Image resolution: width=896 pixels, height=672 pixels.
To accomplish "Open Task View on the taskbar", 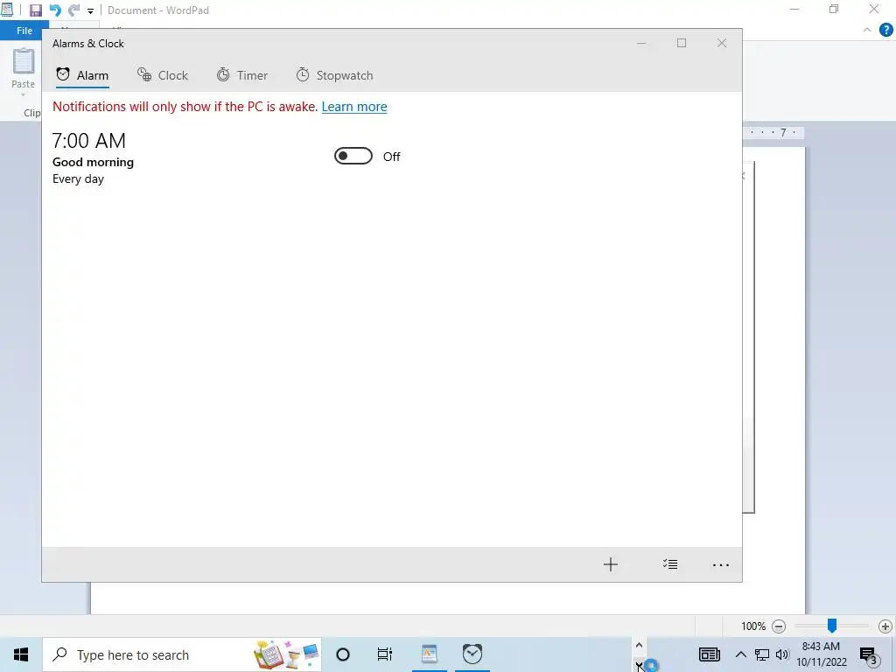I will click(x=385, y=654).
